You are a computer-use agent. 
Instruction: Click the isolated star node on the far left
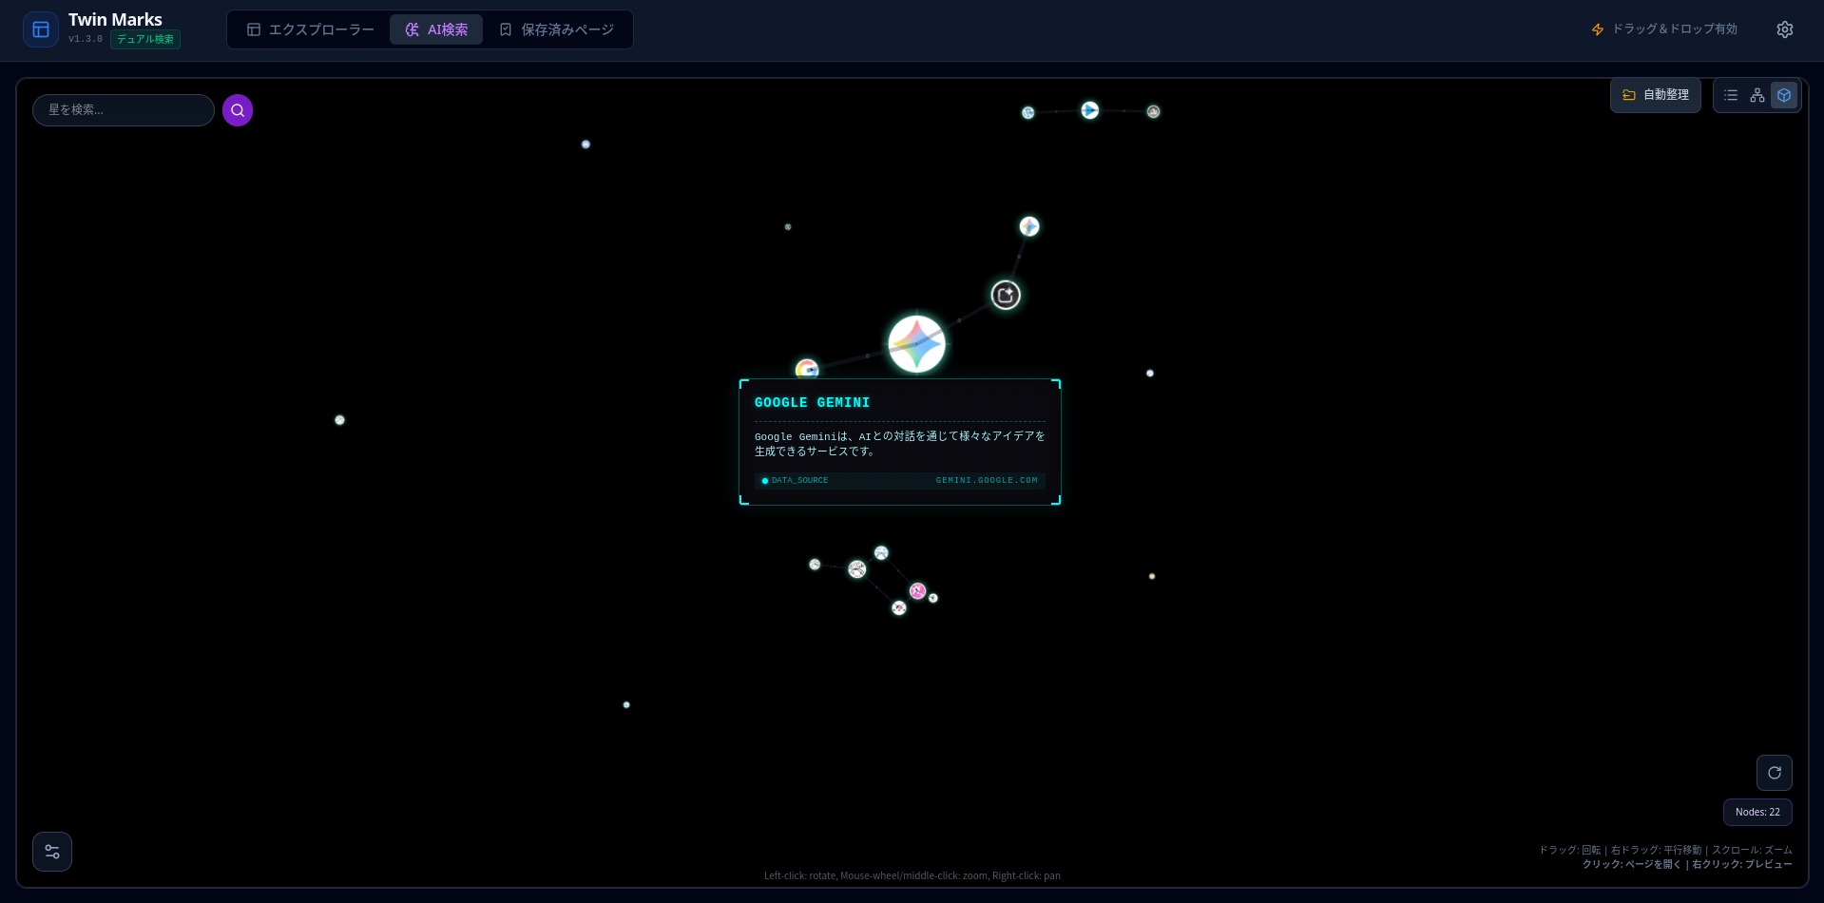coord(339,420)
